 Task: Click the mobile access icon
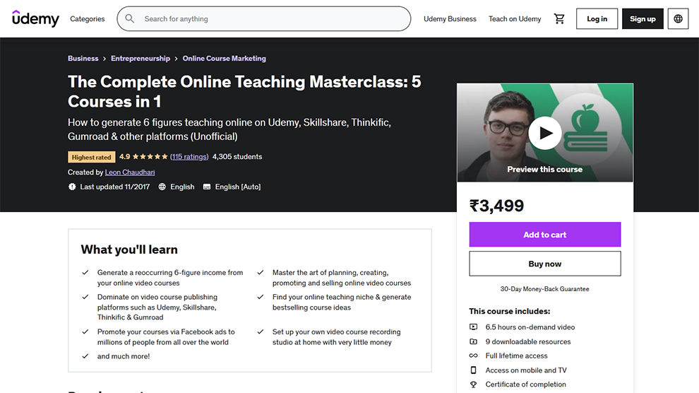click(474, 370)
